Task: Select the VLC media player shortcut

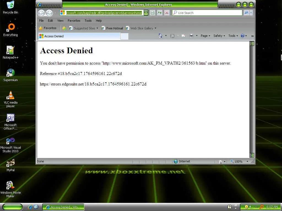Action: pyautogui.click(x=10, y=99)
